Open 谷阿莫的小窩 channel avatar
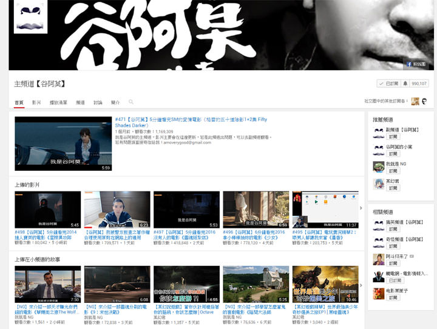The width and height of the screenshot is (437, 329). (379, 150)
